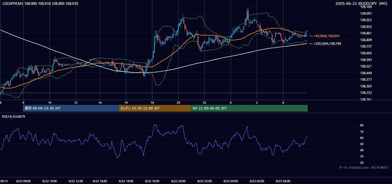
Task: Click the 108.449 price axis label
Action: 365,73
